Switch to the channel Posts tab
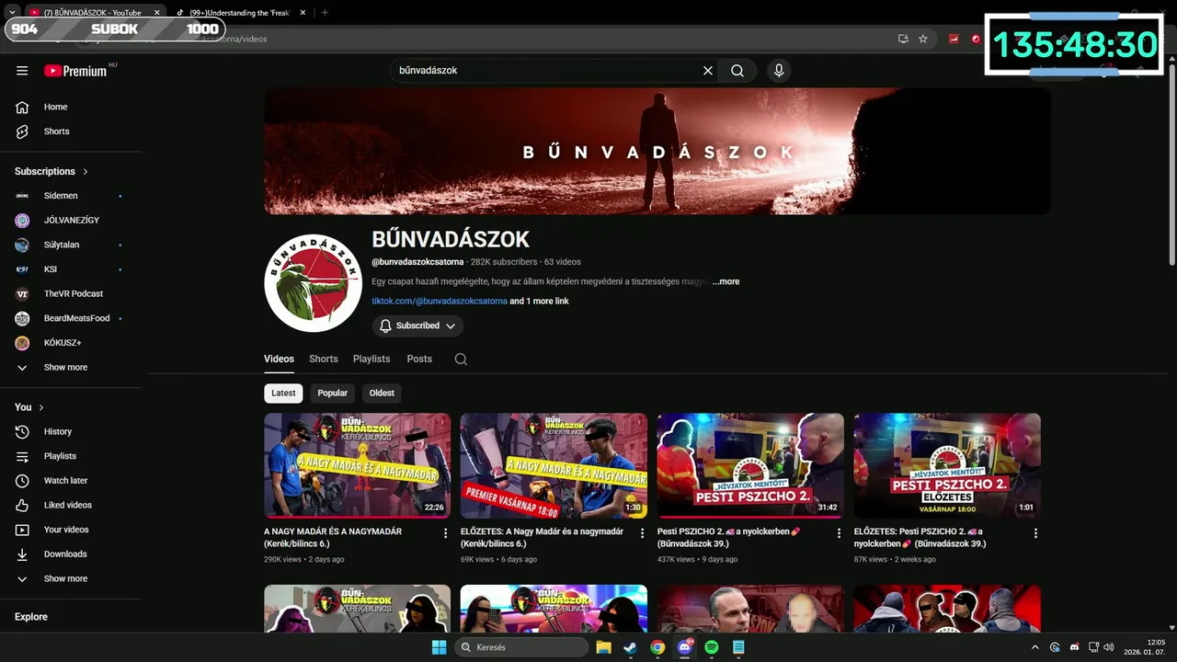 pos(419,360)
